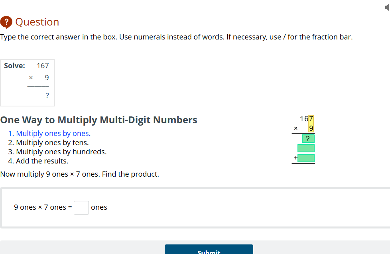
Task: Select step 1 Multiply ones by ones
Action: (x=49, y=133)
